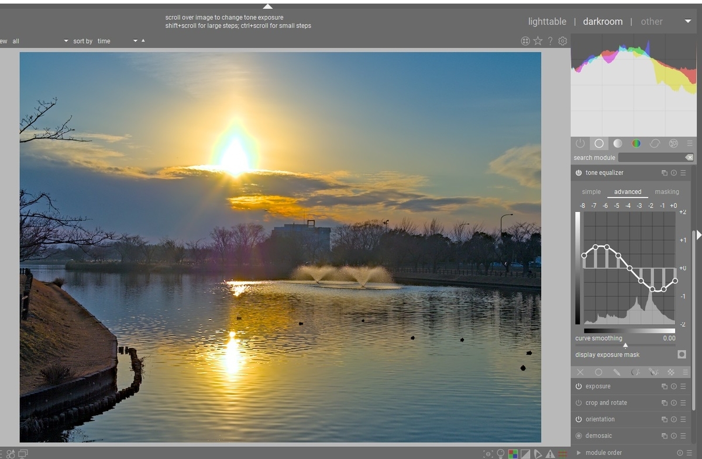Click the star rating icon in header

click(538, 41)
